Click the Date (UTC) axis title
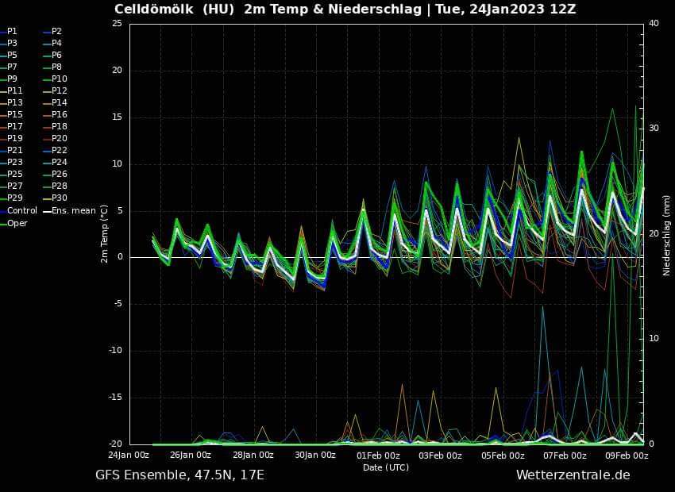The image size is (675, 492). [386, 467]
